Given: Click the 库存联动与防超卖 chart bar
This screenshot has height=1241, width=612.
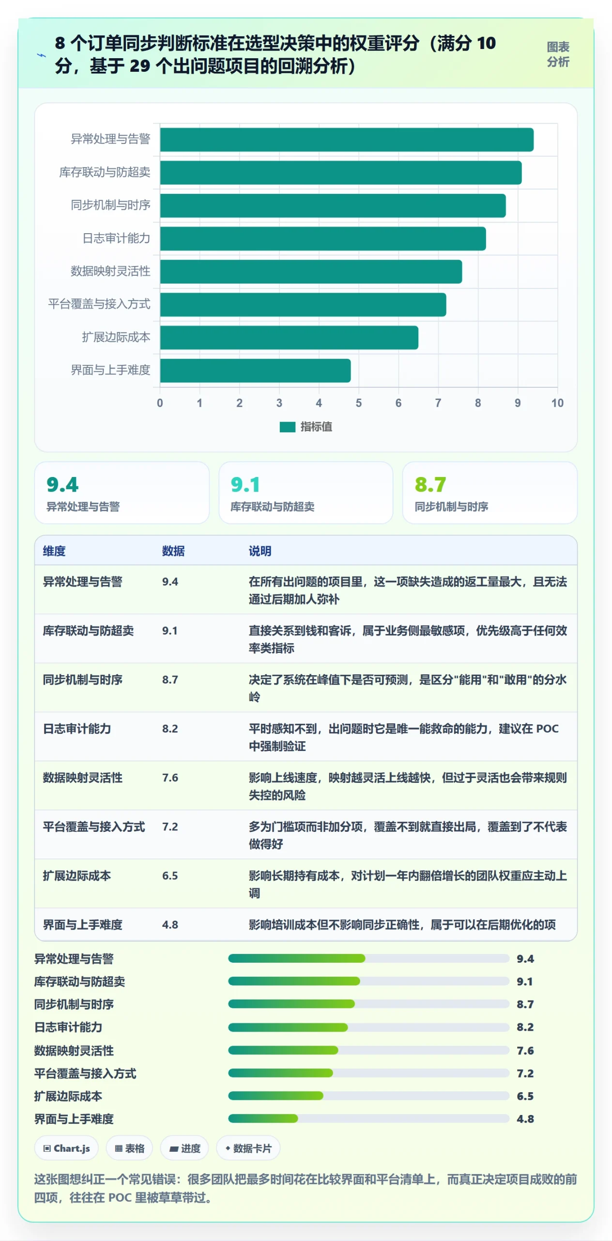Looking at the screenshot, I should click(x=341, y=173).
